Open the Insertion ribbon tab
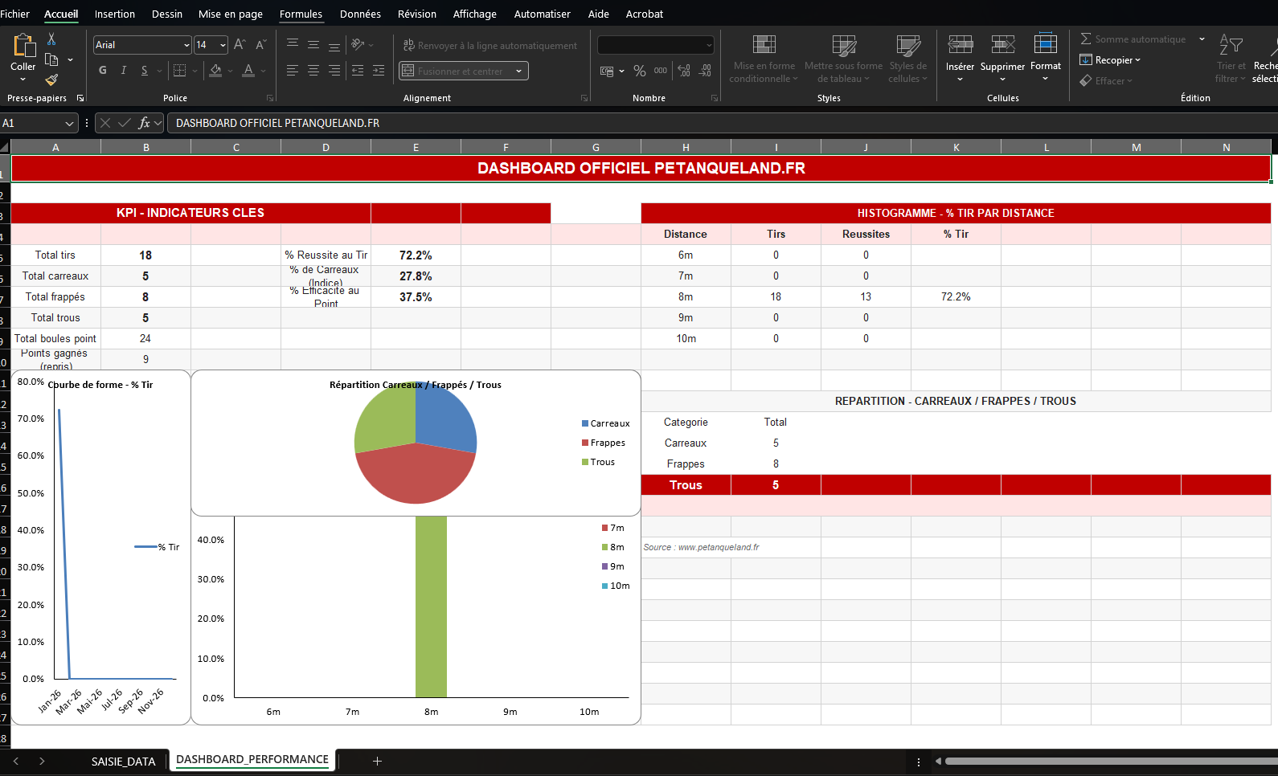1278x776 pixels. (115, 14)
